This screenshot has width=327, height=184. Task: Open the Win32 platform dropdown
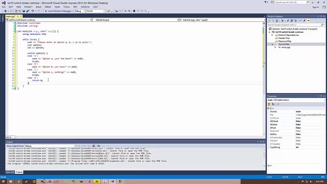(x=96, y=11)
